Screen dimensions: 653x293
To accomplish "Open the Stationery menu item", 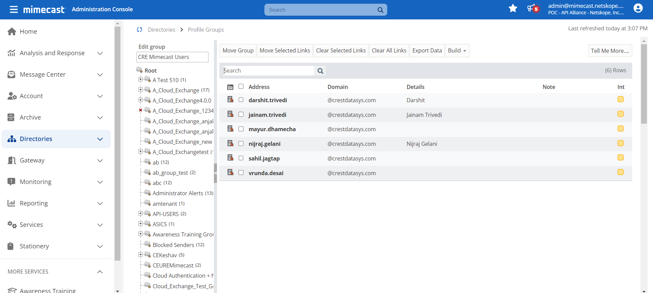I will pos(56,246).
